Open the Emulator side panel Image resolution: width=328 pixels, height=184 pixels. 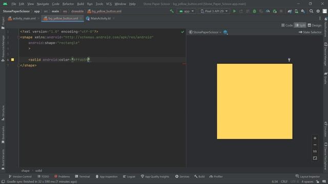pyautogui.click(x=326, y=129)
